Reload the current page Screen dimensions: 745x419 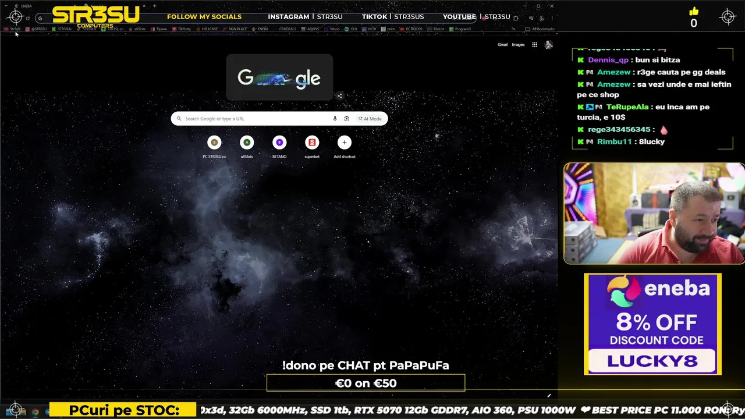coord(27,18)
